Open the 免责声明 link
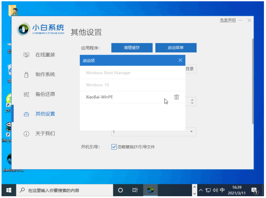The height and width of the screenshot is (198, 266). click(x=228, y=20)
